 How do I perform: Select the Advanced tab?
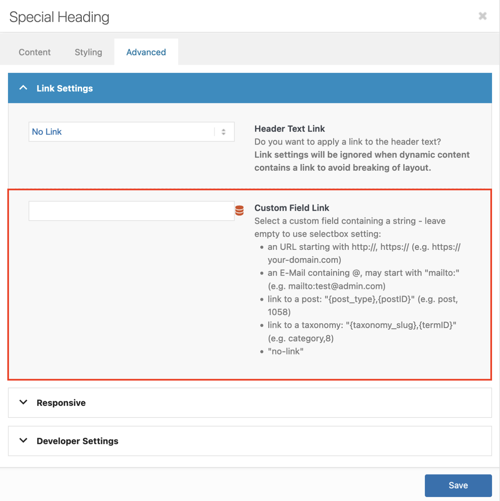(x=146, y=52)
